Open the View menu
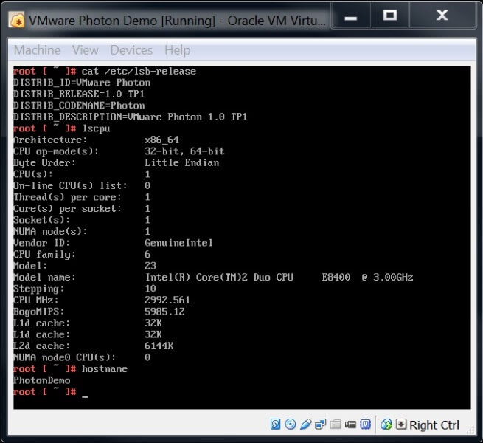This screenshot has width=483, height=443. 85,50
